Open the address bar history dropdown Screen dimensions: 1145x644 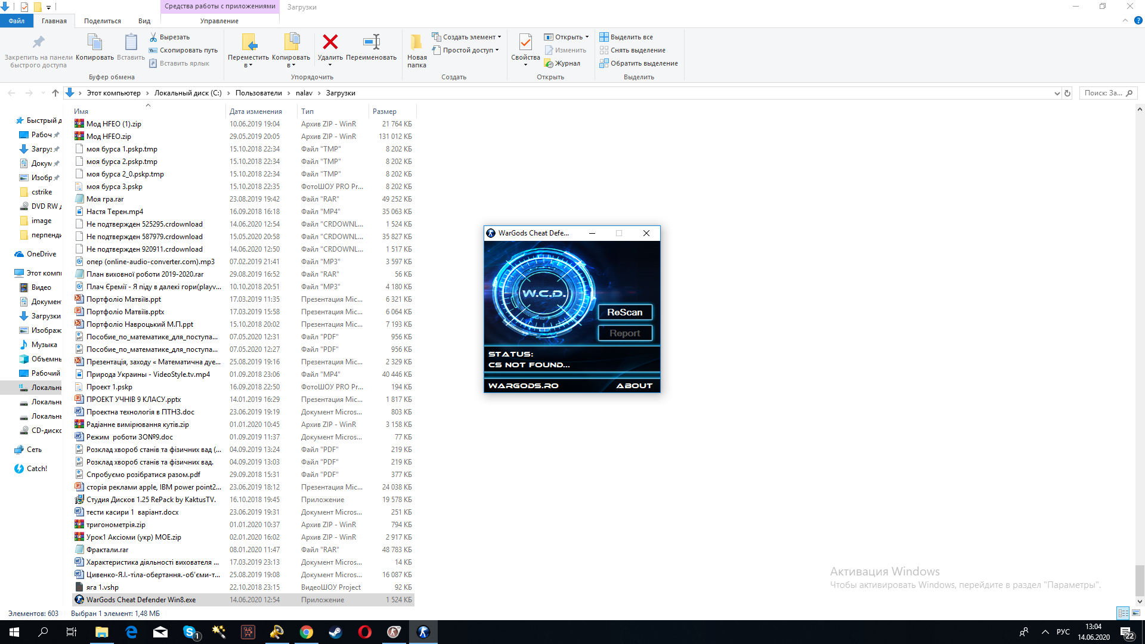1057,93
